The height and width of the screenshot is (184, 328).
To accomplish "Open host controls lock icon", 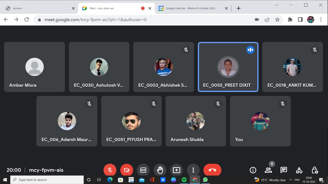I will click(315, 170).
